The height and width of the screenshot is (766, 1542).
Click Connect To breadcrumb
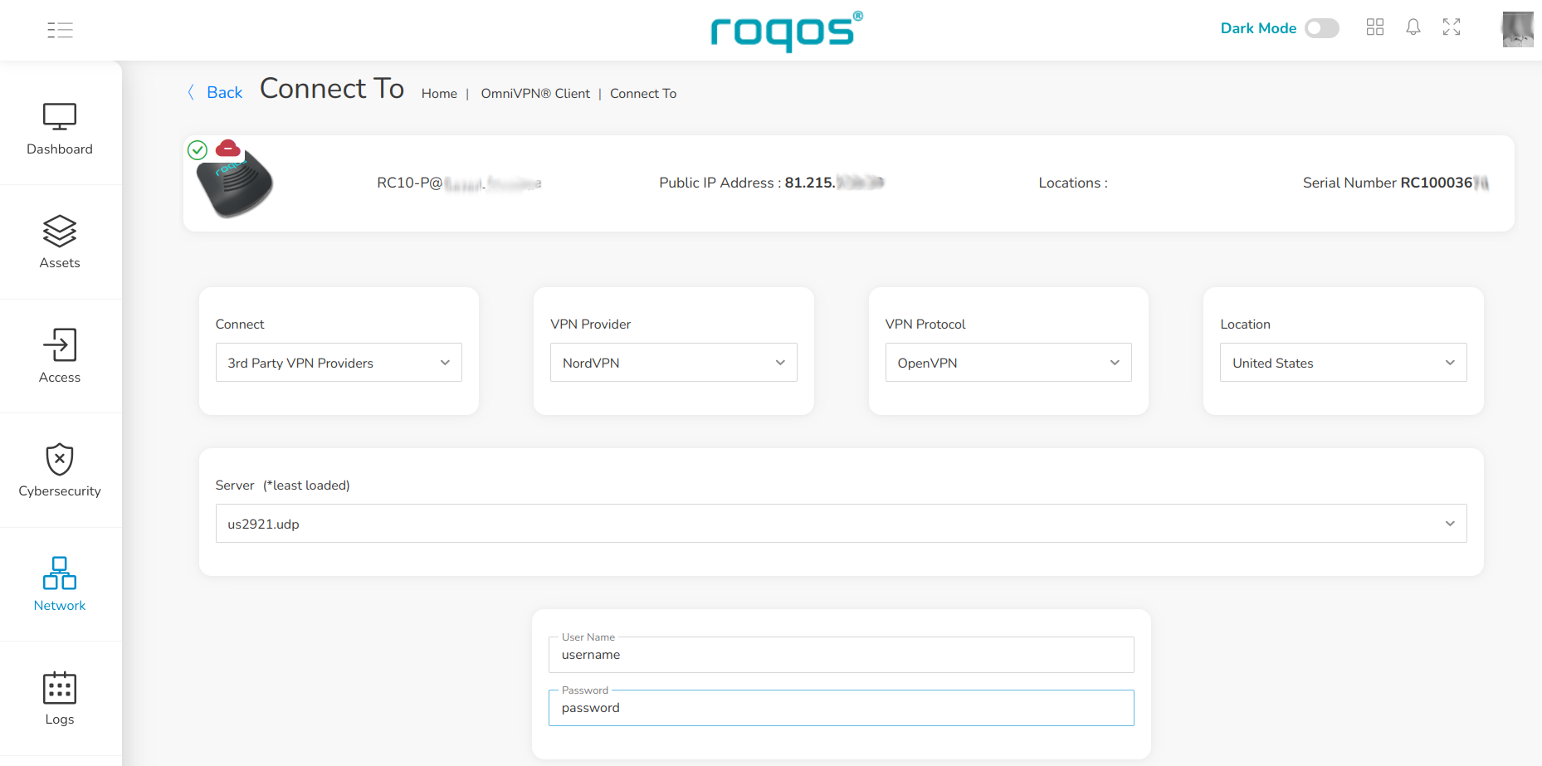[x=643, y=94]
